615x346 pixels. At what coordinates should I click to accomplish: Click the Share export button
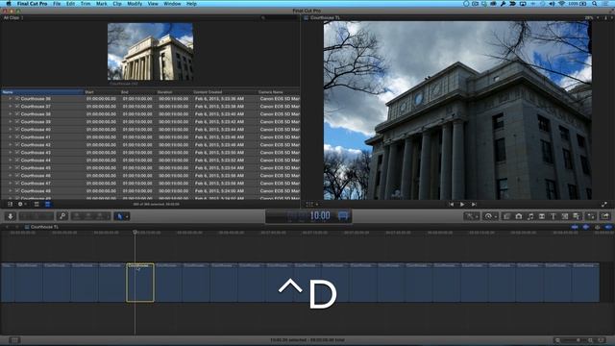(605, 216)
